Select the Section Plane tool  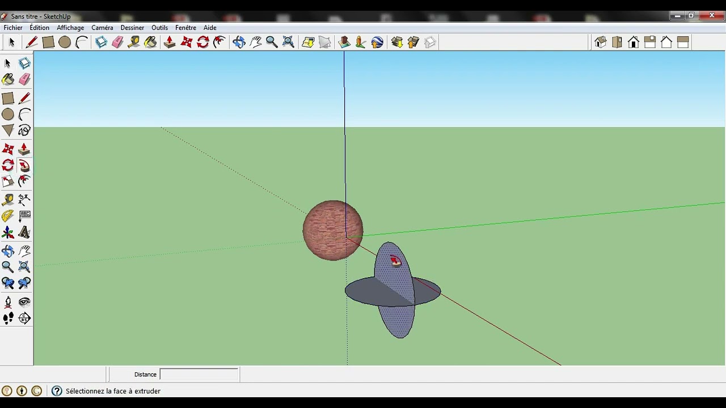point(24,318)
